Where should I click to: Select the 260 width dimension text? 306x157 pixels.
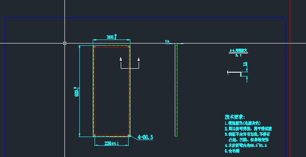pos(112,37)
